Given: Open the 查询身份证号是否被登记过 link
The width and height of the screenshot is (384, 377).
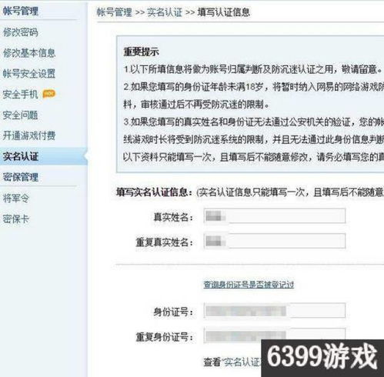Looking at the screenshot, I should tap(249, 285).
